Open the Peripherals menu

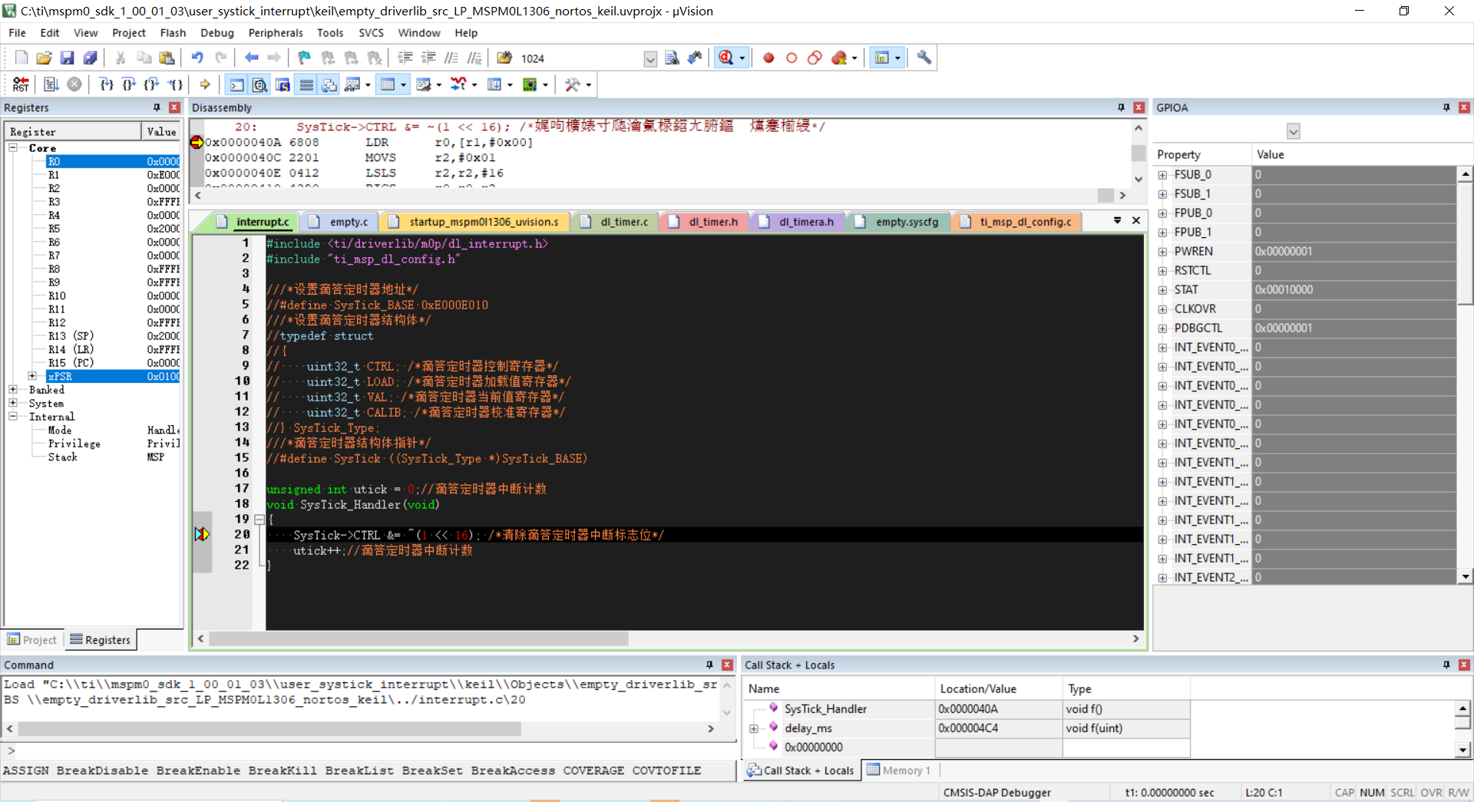coord(275,33)
